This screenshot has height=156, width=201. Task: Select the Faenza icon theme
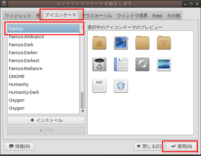(43, 29)
